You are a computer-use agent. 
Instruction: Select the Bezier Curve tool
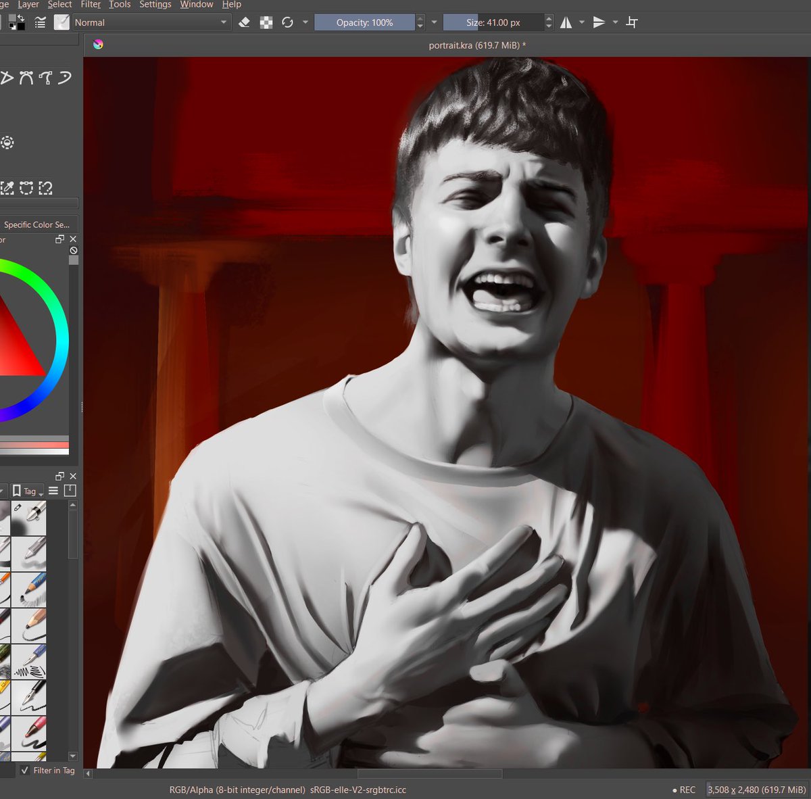pos(26,78)
